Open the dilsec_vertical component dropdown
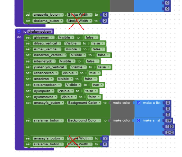The image size is (182, 157). click(47, 43)
